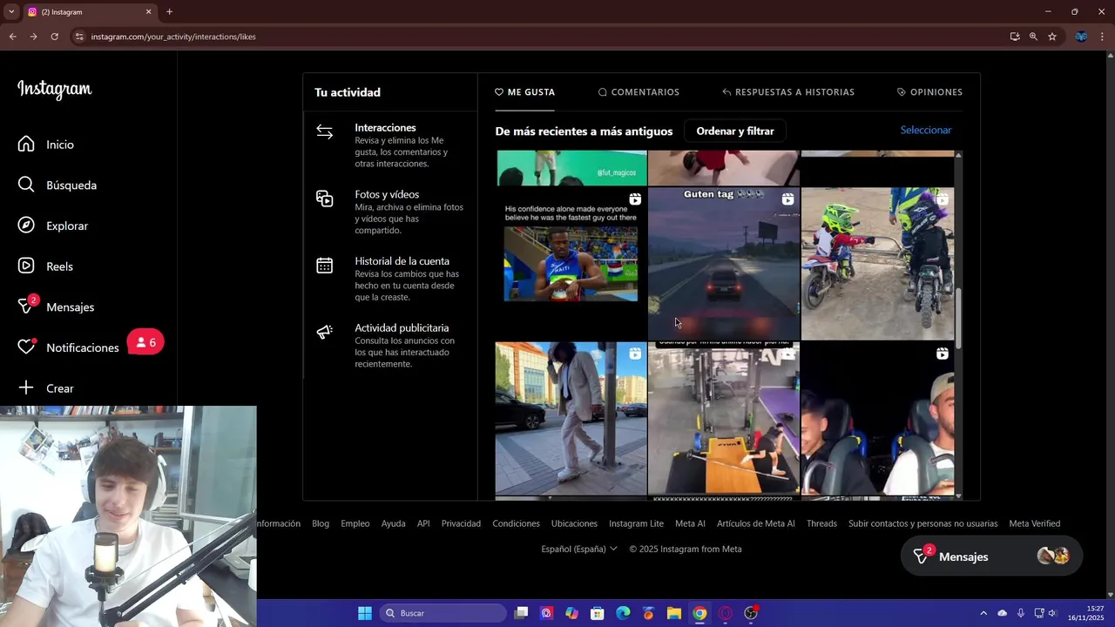Open the roller coaster ride reel thumbnail
Image resolution: width=1115 pixels, height=627 pixels.
pos(877,418)
